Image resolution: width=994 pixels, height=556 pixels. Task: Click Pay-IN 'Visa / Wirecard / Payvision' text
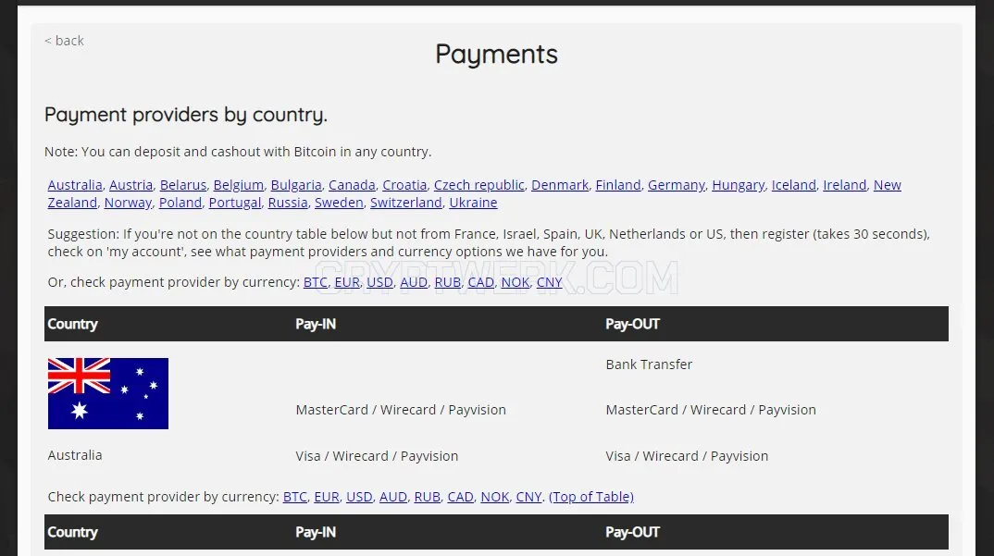377,456
